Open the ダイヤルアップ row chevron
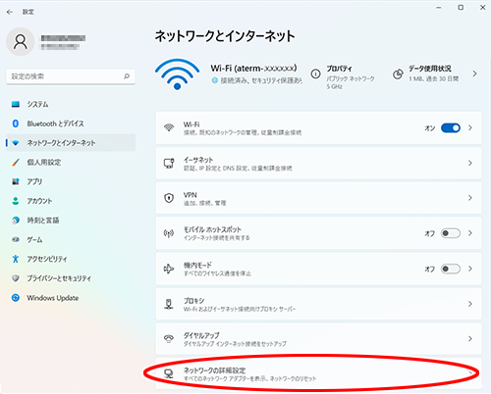 [x=470, y=339]
